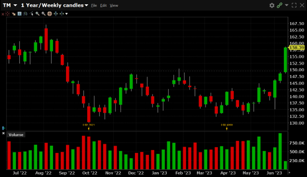Click the 167.50 price axis label
This screenshot has height=177, width=307.
point(297,24)
